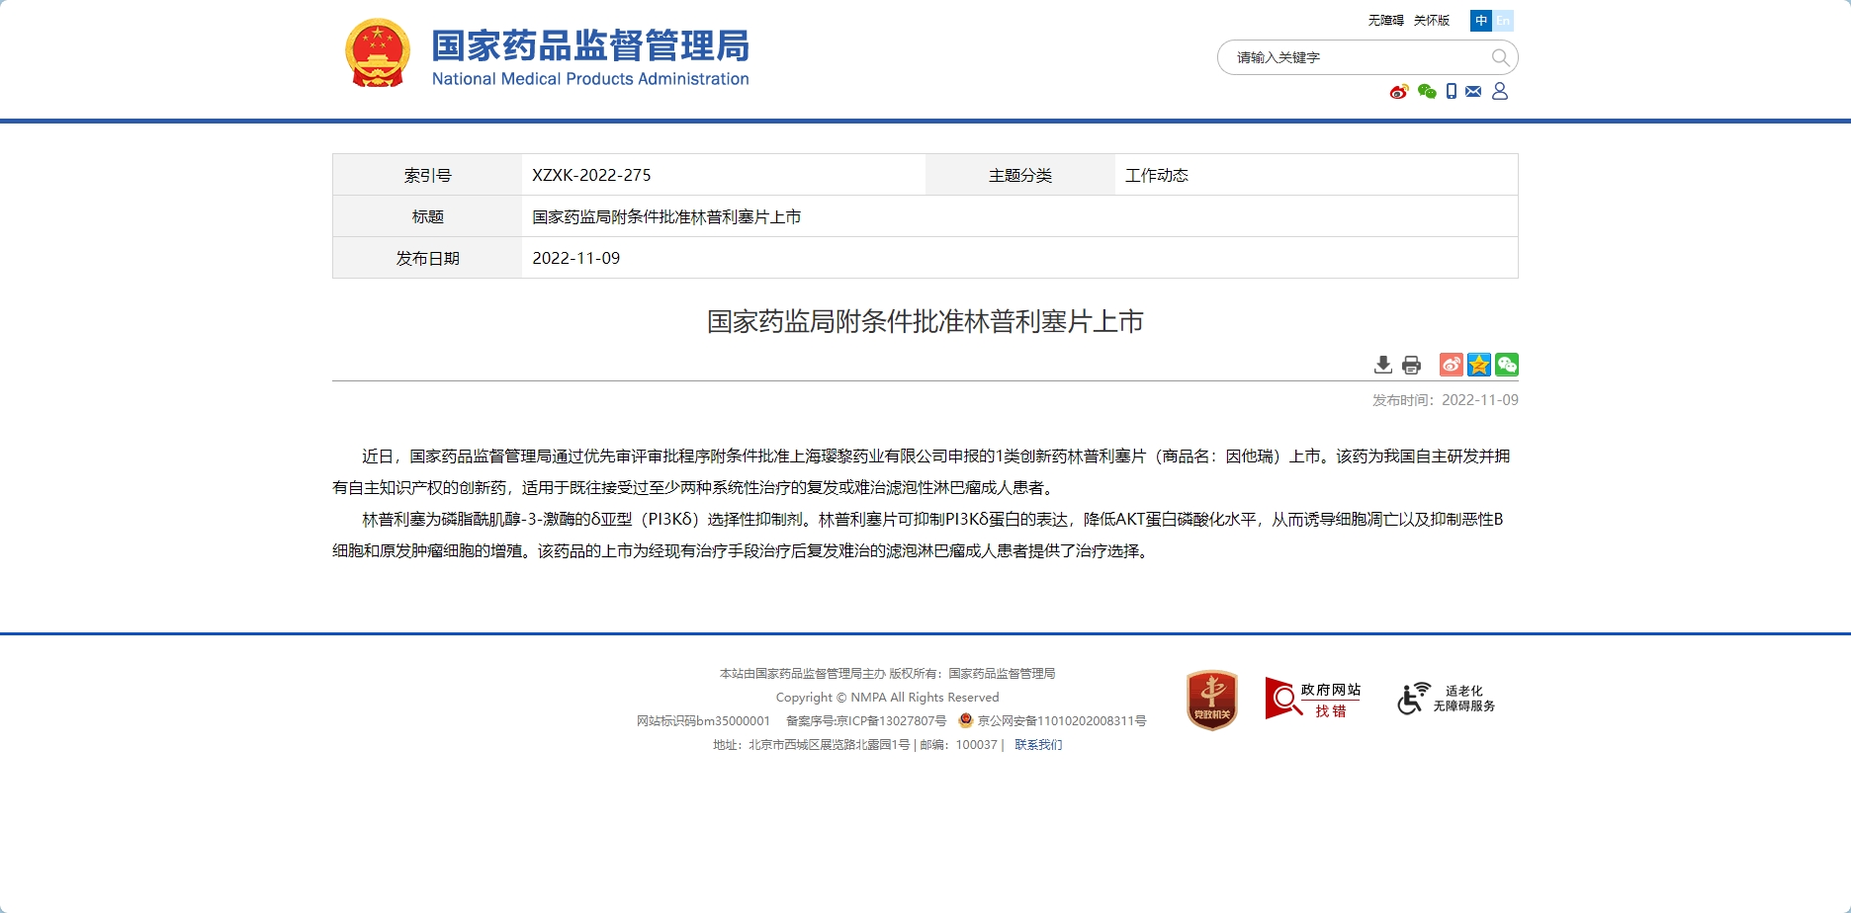Click footer address 北京市西城区展览路北露园1号
1851x913 pixels.
click(x=829, y=745)
